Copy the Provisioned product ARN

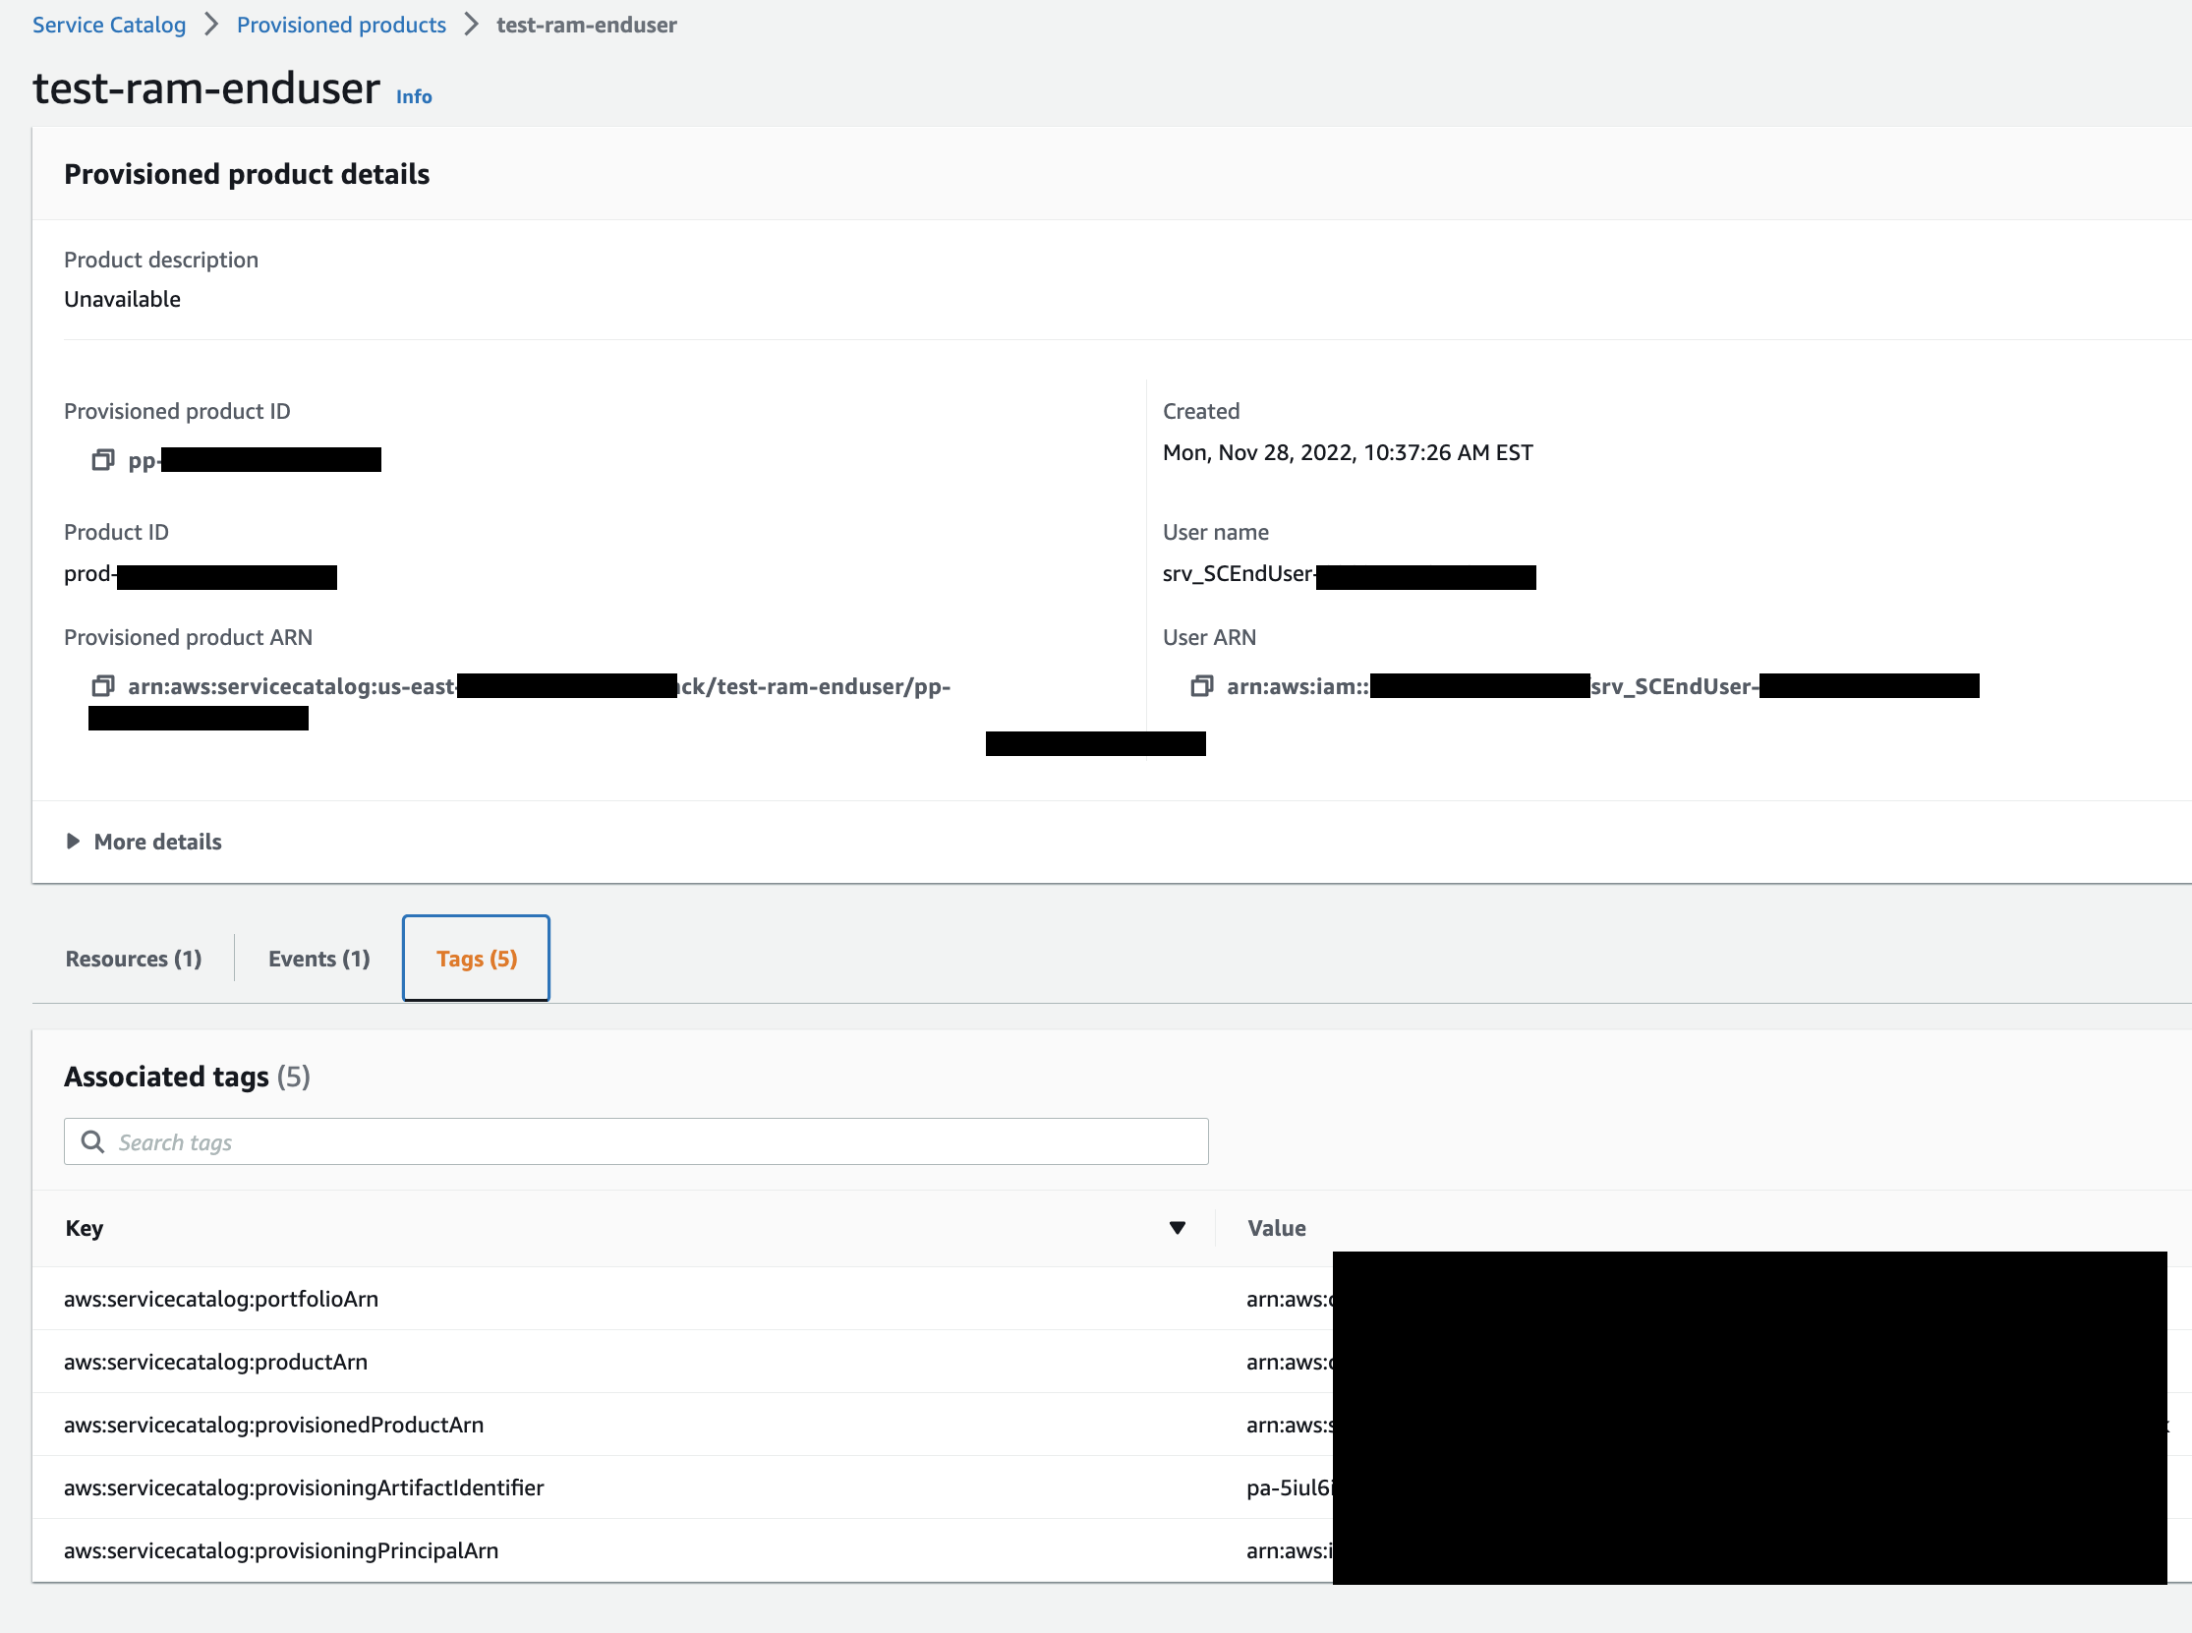click(x=102, y=686)
